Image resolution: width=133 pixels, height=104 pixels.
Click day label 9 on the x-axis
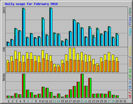tap(40, 101)
